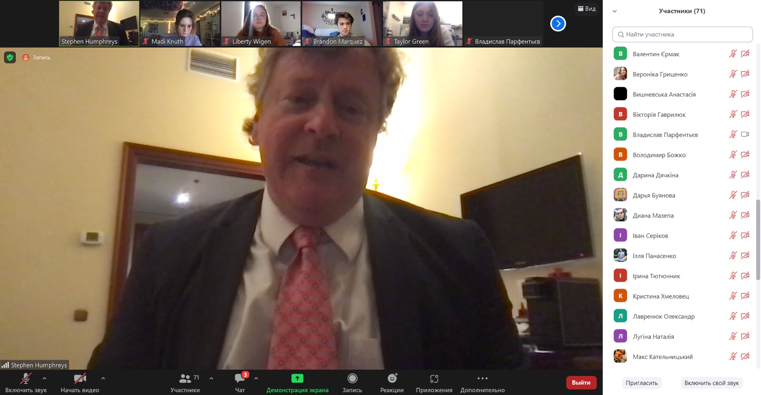Viewport: 761px width, 395px height.
Task: Click the Пригласить button
Action: click(642, 383)
